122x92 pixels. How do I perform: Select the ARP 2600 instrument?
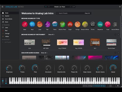[46, 42]
